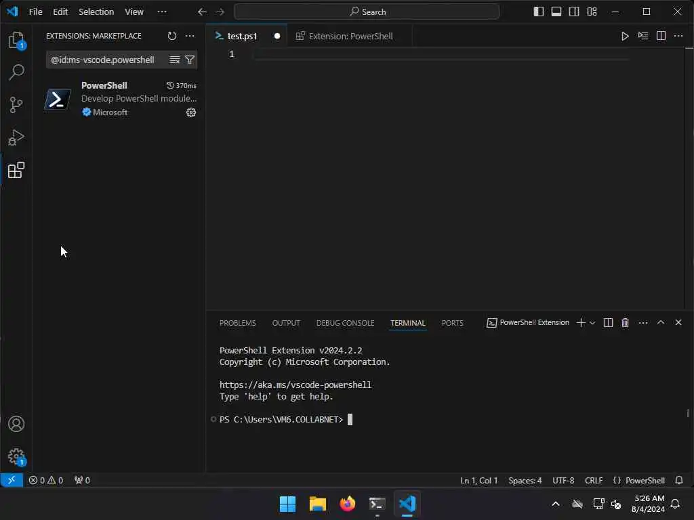Image resolution: width=694 pixels, height=520 pixels.
Task: Open a remote window from status bar
Action: [12, 480]
